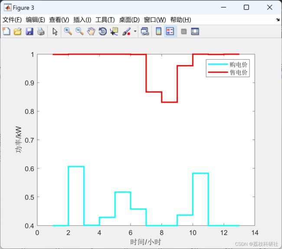Click the y-axis tick label 0.9

pyautogui.click(x=30, y=83)
